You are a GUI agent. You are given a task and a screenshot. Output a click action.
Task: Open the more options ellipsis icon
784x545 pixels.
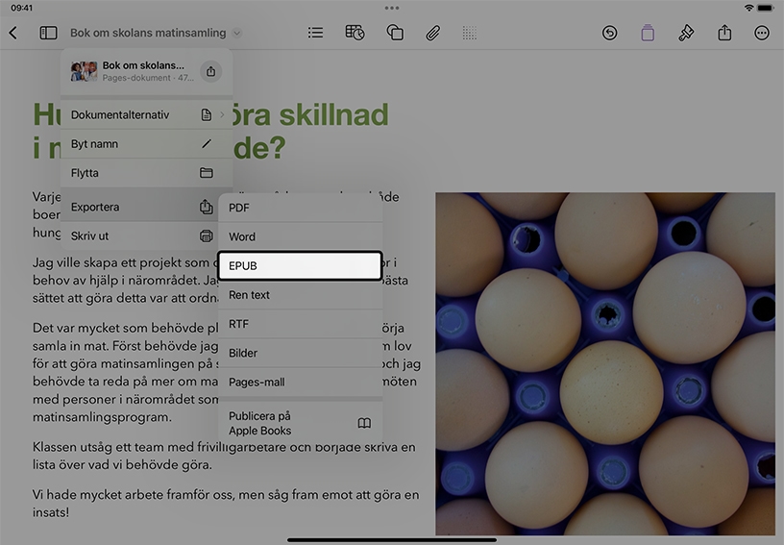coord(762,33)
